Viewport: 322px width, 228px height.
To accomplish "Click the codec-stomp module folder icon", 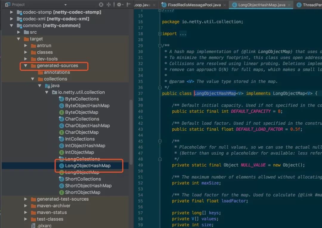I will tap(19, 12).
